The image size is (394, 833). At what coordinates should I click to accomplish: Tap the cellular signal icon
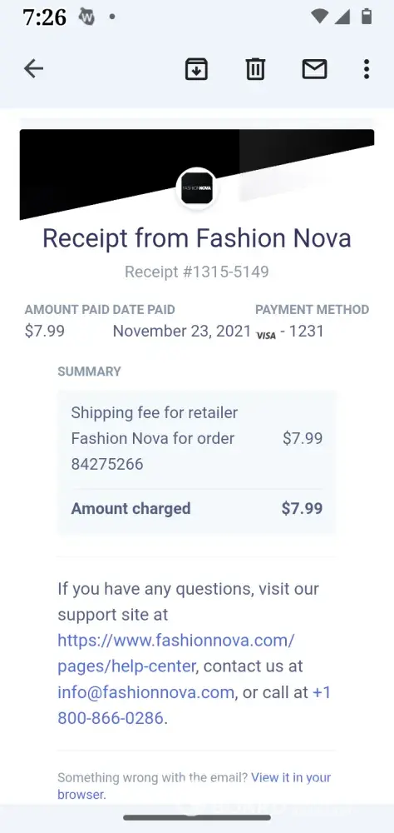[x=342, y=17]
